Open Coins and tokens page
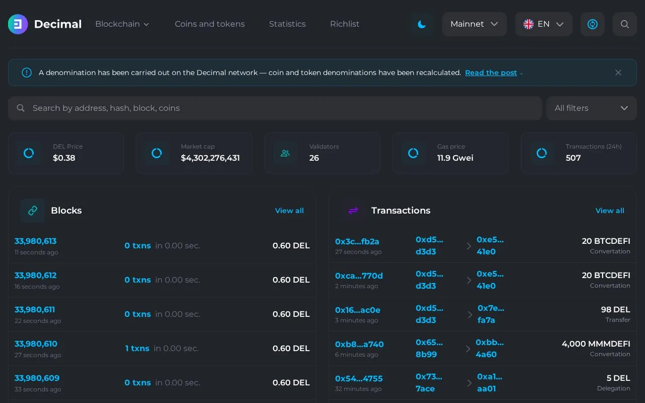Screen dimensions: 645x403 210,24
